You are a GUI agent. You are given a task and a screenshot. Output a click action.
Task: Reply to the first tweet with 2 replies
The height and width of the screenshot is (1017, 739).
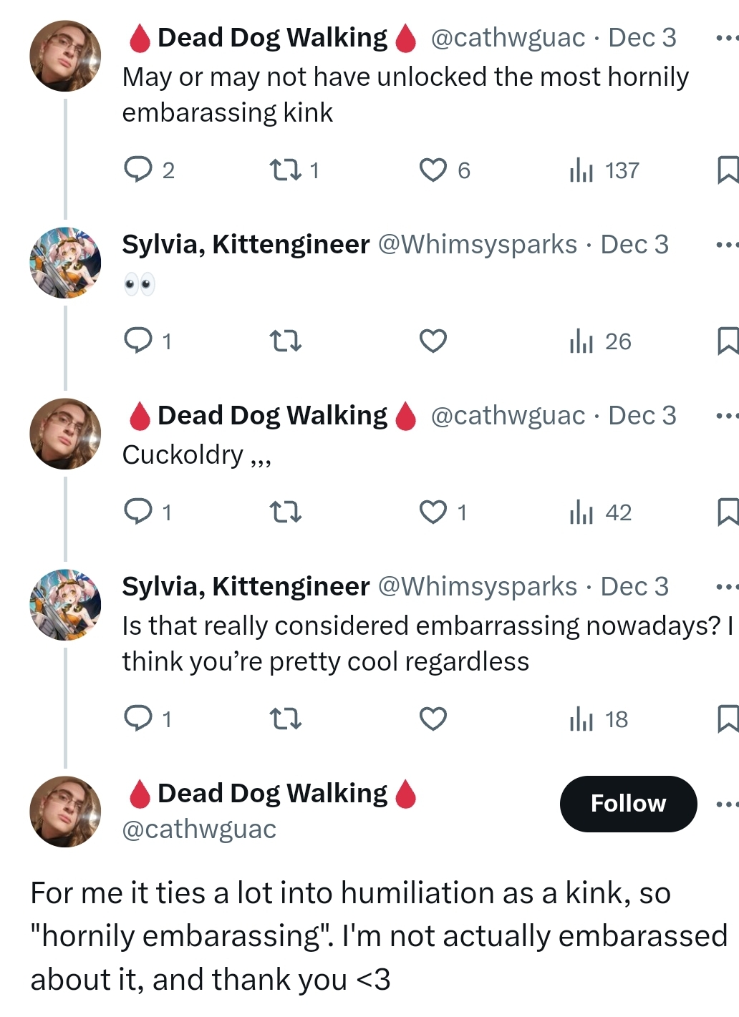click(x=138, y=170)
